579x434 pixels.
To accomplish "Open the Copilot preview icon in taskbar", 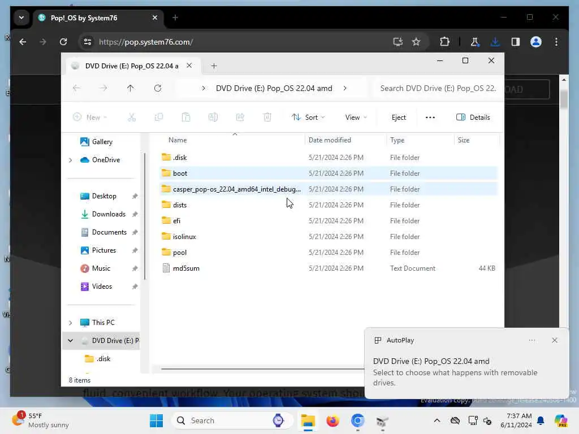I will (561, 420).
